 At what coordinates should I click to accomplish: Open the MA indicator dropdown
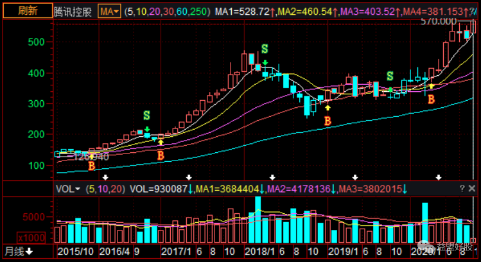110,12
